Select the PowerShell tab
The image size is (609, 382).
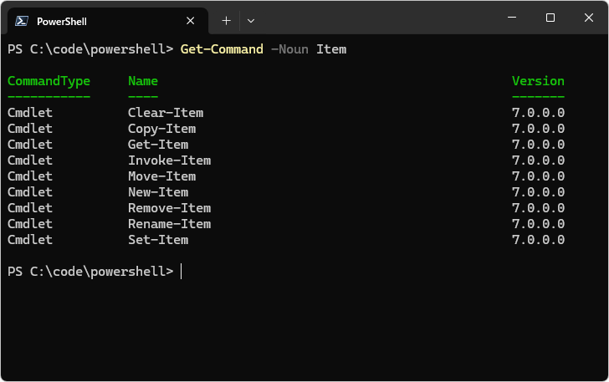click(108, 22)
